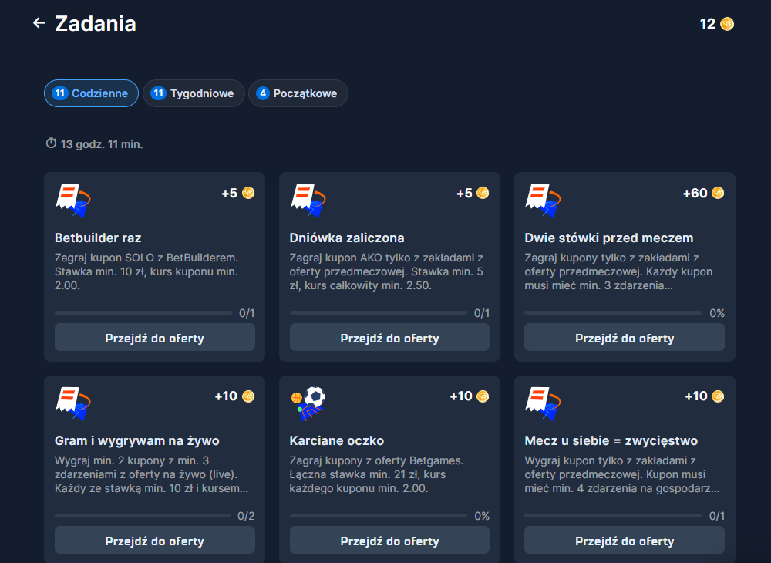
Task: Click the coupon icon on Dniówka zaliczona card
Action: (x=308, y=200)
